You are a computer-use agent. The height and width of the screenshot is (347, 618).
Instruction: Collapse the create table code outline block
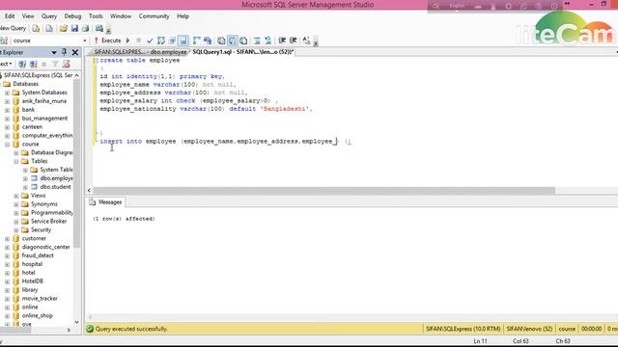pos(96,61)
